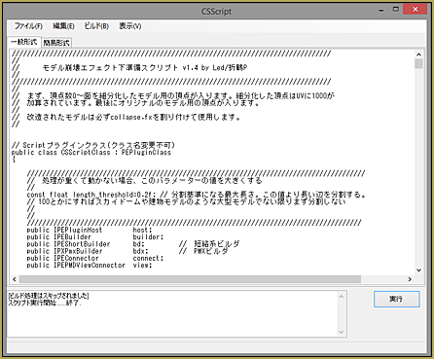434x359 pixels.
Task: Click the '// PMXビルダ' comment
Action: (x=203, y=251)
